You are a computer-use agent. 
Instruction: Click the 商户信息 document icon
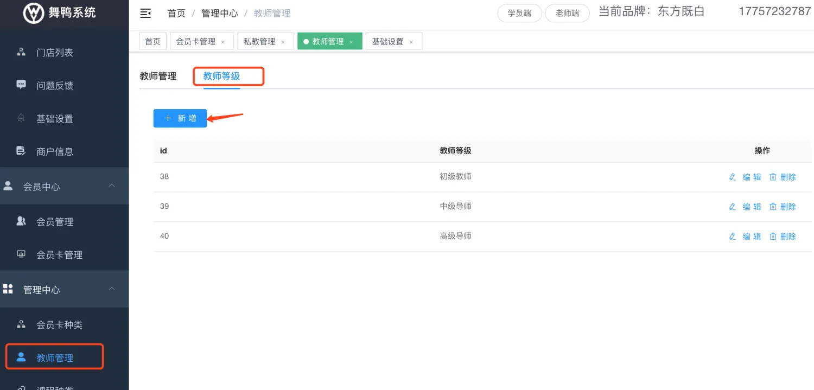pos(21,151)
